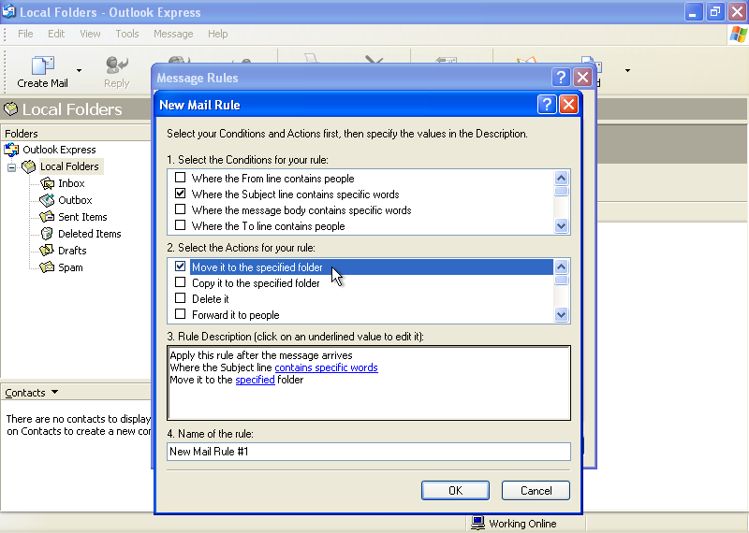Image resolution: width=749 pixels, height=533 pixels.
Task: Select the Sent Items folder icon
Action: click(x=47, y=217)
